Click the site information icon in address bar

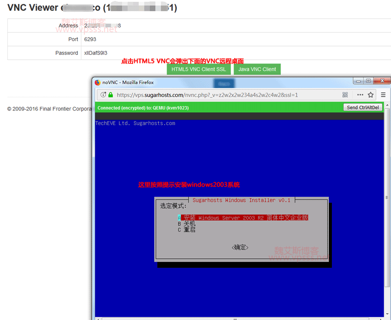[x=104, y=95]
